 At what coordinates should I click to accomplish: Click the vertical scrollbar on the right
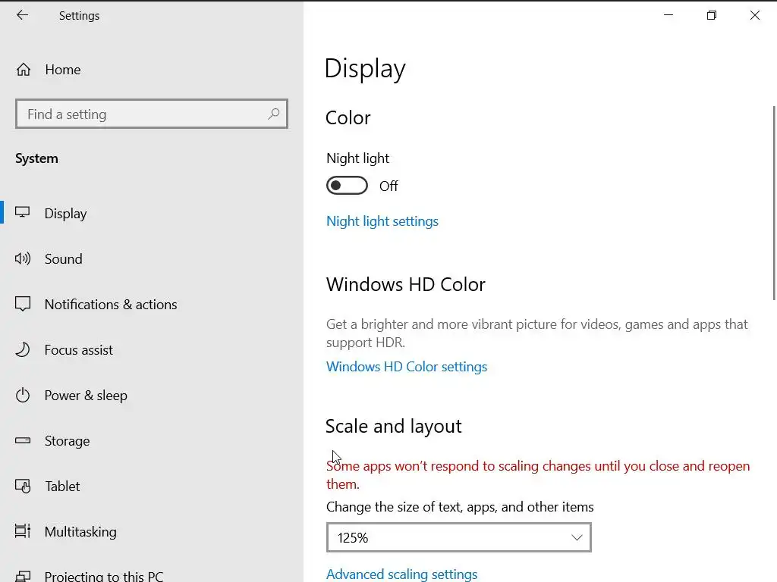point(773,202)
